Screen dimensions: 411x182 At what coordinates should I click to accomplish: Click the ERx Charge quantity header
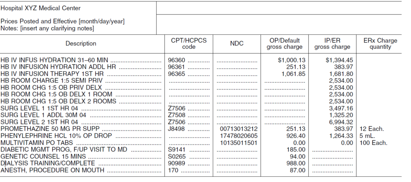[x=380, y=44]
